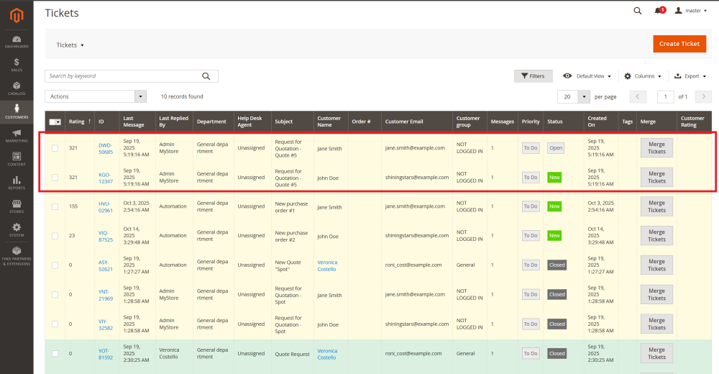Open the notifications bell icon
719x374 pixels.
coord(658,11)
